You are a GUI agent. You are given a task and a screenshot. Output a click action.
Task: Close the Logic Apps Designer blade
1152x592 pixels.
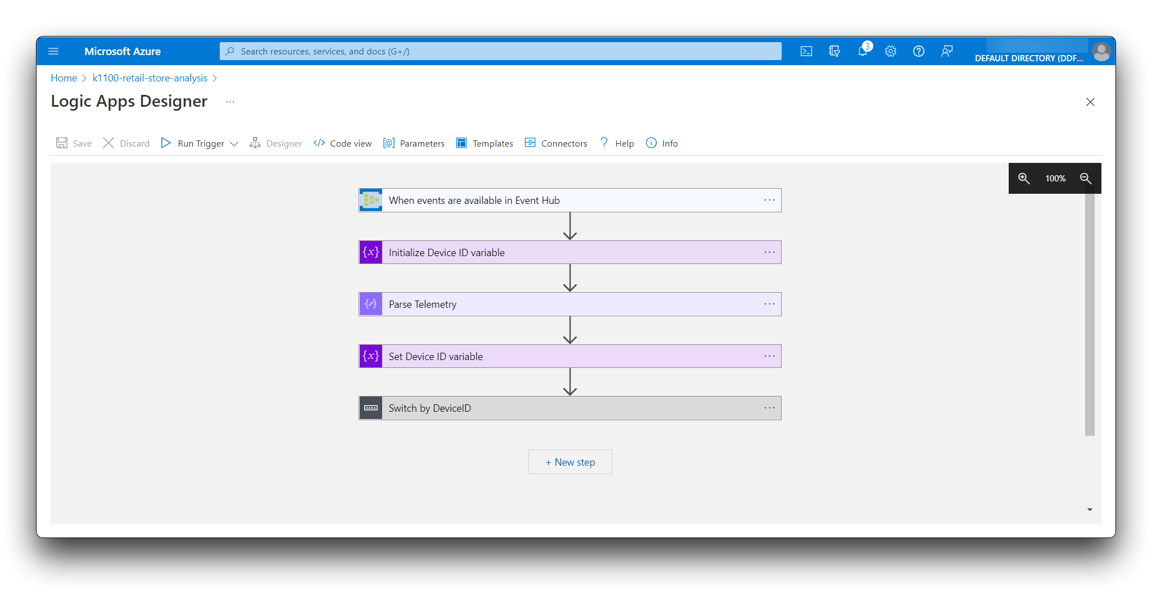[x=1090, y=102]
